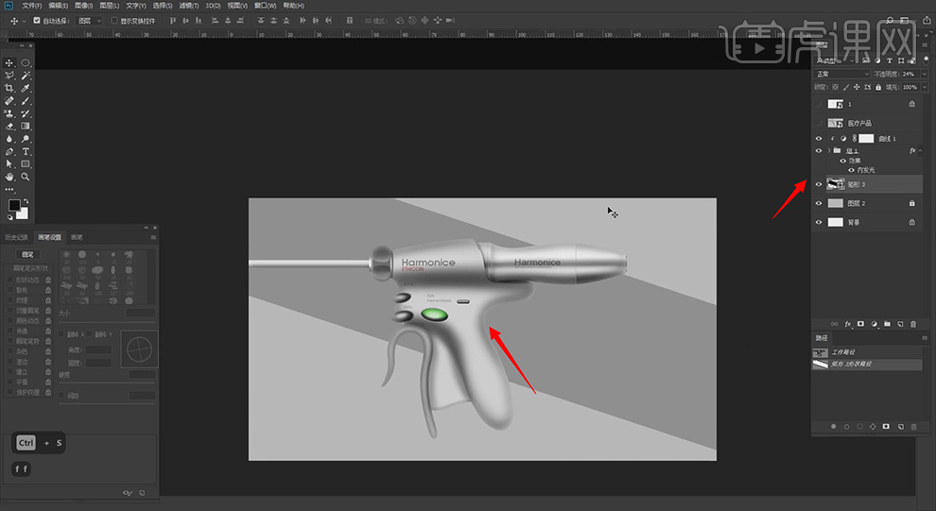The image size is (936, 511).
Task: Open brush settings panel menu
Action: tap(153, 237)
